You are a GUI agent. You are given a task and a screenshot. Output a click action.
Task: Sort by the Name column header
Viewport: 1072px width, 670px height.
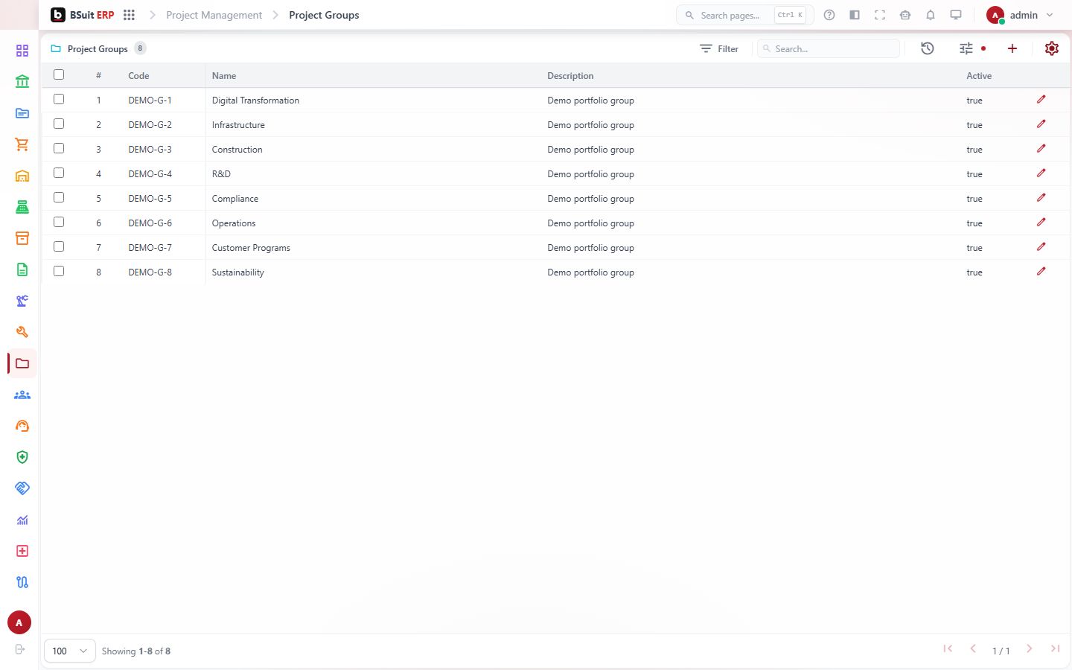point(224,76)
